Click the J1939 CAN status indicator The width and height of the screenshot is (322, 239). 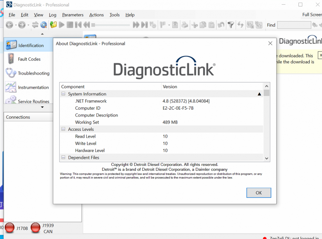point(35,228)
